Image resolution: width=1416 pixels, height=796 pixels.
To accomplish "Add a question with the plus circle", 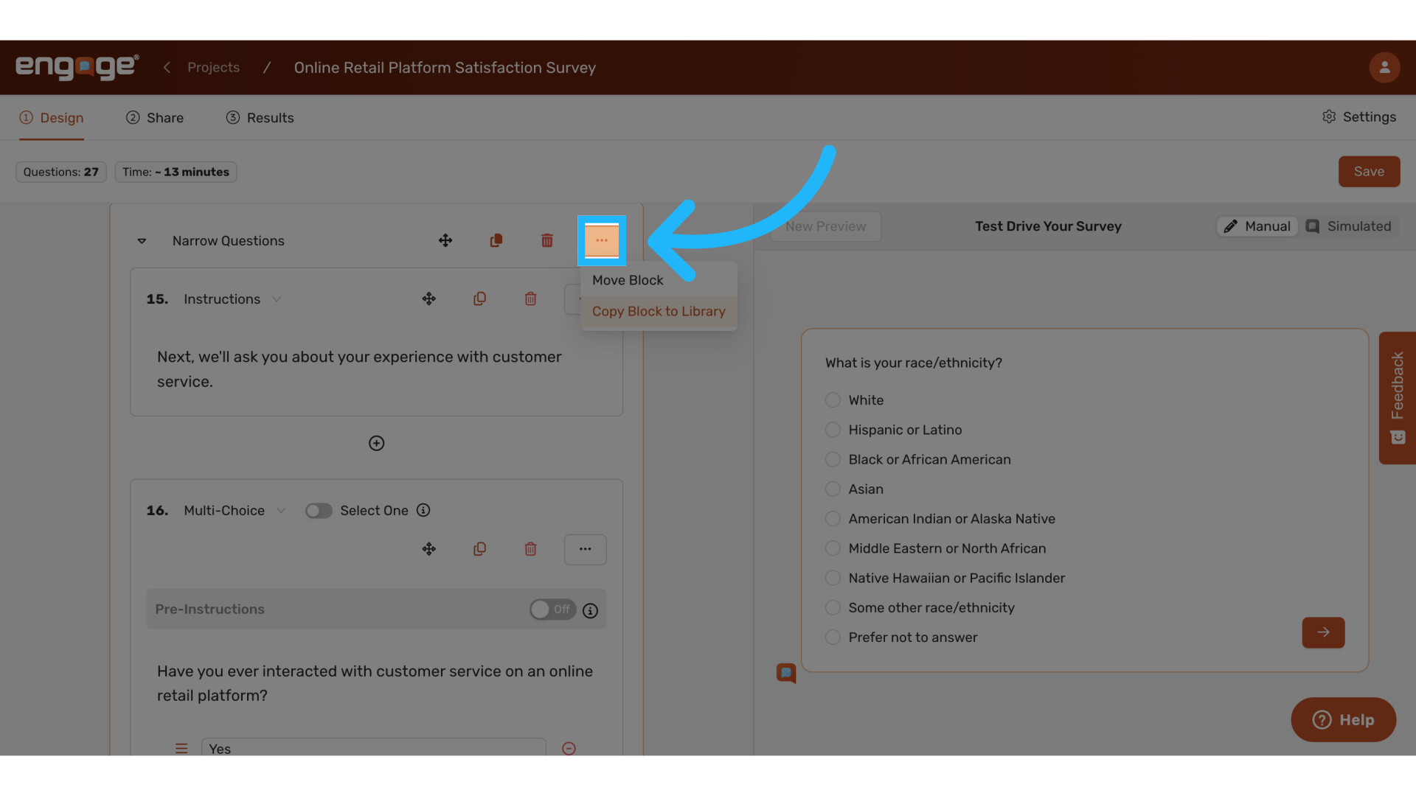I will click(376, 443).
